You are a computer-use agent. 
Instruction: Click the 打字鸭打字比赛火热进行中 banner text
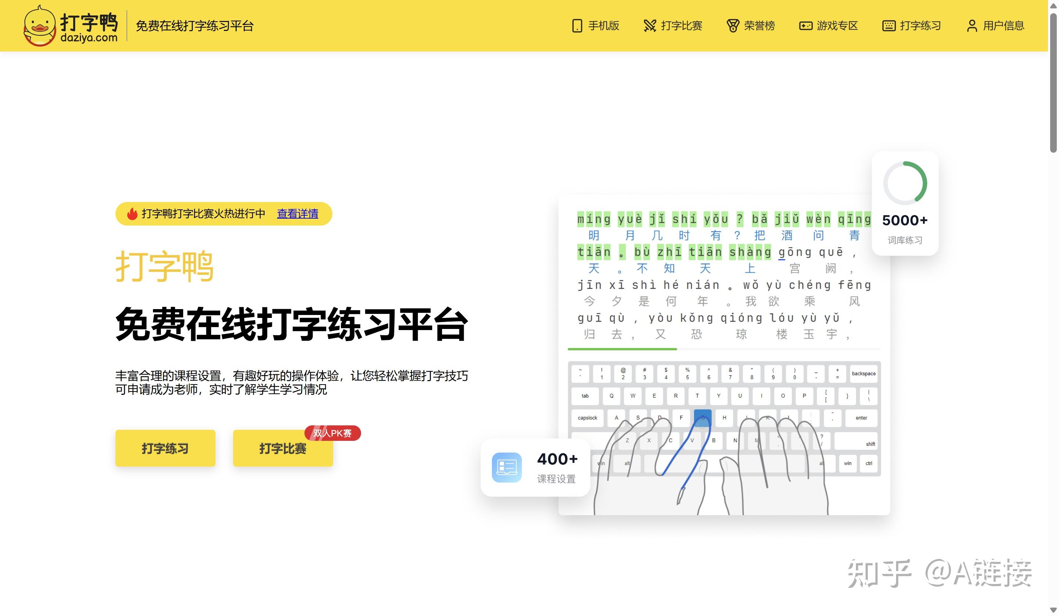203,213
